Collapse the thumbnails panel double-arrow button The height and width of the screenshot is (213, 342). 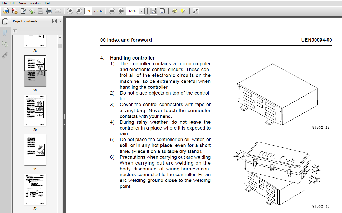pyautogui.click(x=55, y=21)
